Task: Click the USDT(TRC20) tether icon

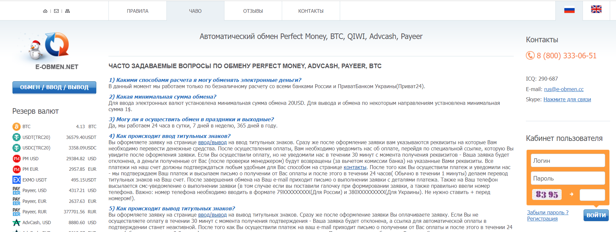Action: [x=16, y=137]
